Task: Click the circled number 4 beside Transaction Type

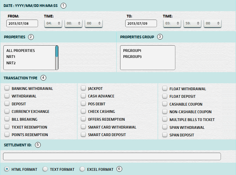Action: pos(43,78)
